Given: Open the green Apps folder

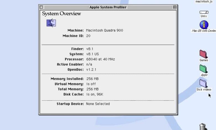Looking at the screenshot, I should click(x=204, y=69).
